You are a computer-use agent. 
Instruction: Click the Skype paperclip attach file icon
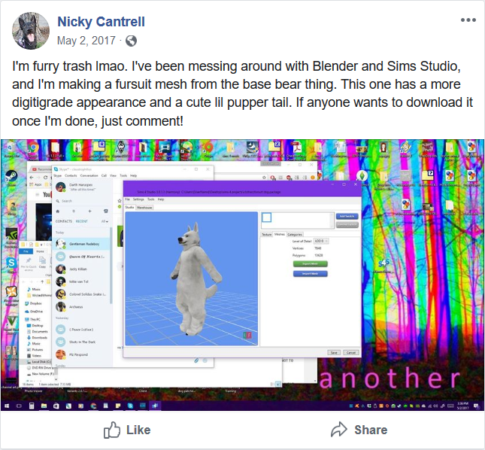click(x=196, y=360)
